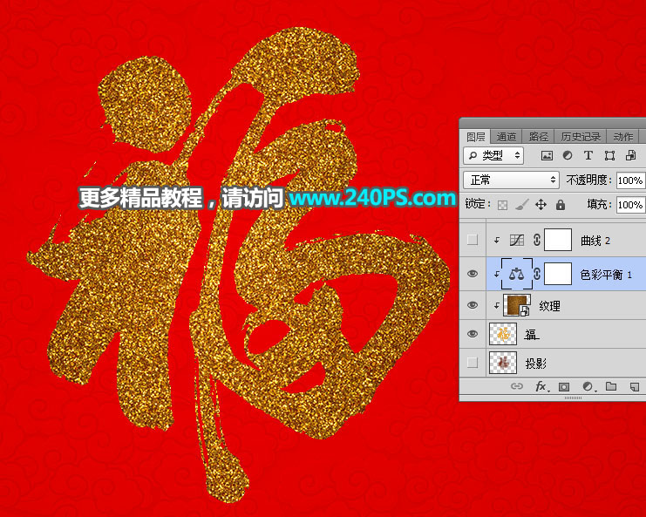Show the 曲线 2 layer visibility box
Viewport: 646px width, 517px height.
[x=473, y=240]
